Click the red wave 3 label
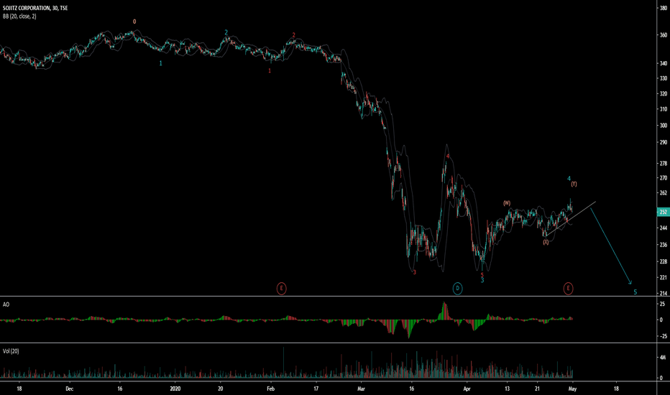 coord(415,272)
